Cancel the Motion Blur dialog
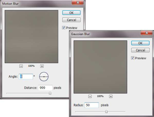154x117 pixels. click(x=71, y=20)
